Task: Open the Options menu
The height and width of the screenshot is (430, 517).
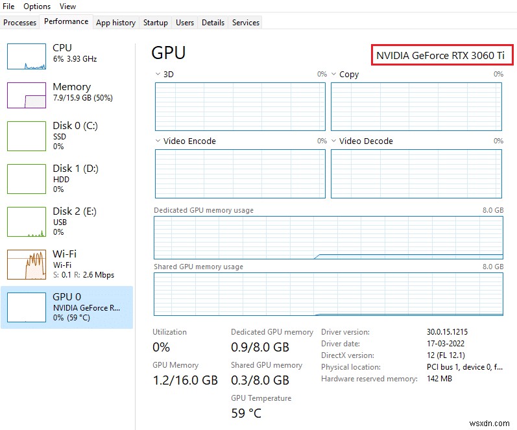Action: [37, 6]
